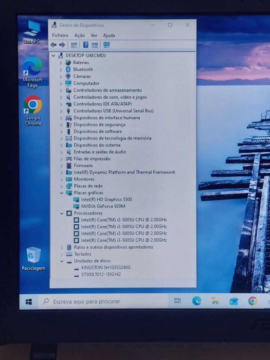This screenshot has width=270, height=360.
Task: Collapse the Unidades de disco category
Action: tap(62, 261)
